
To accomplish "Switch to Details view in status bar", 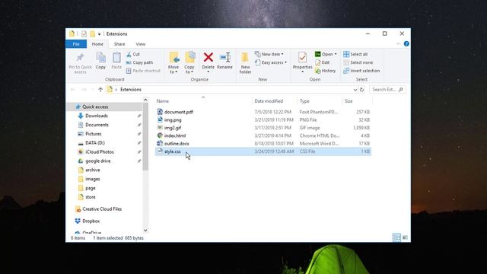I will tap(396, 237).
